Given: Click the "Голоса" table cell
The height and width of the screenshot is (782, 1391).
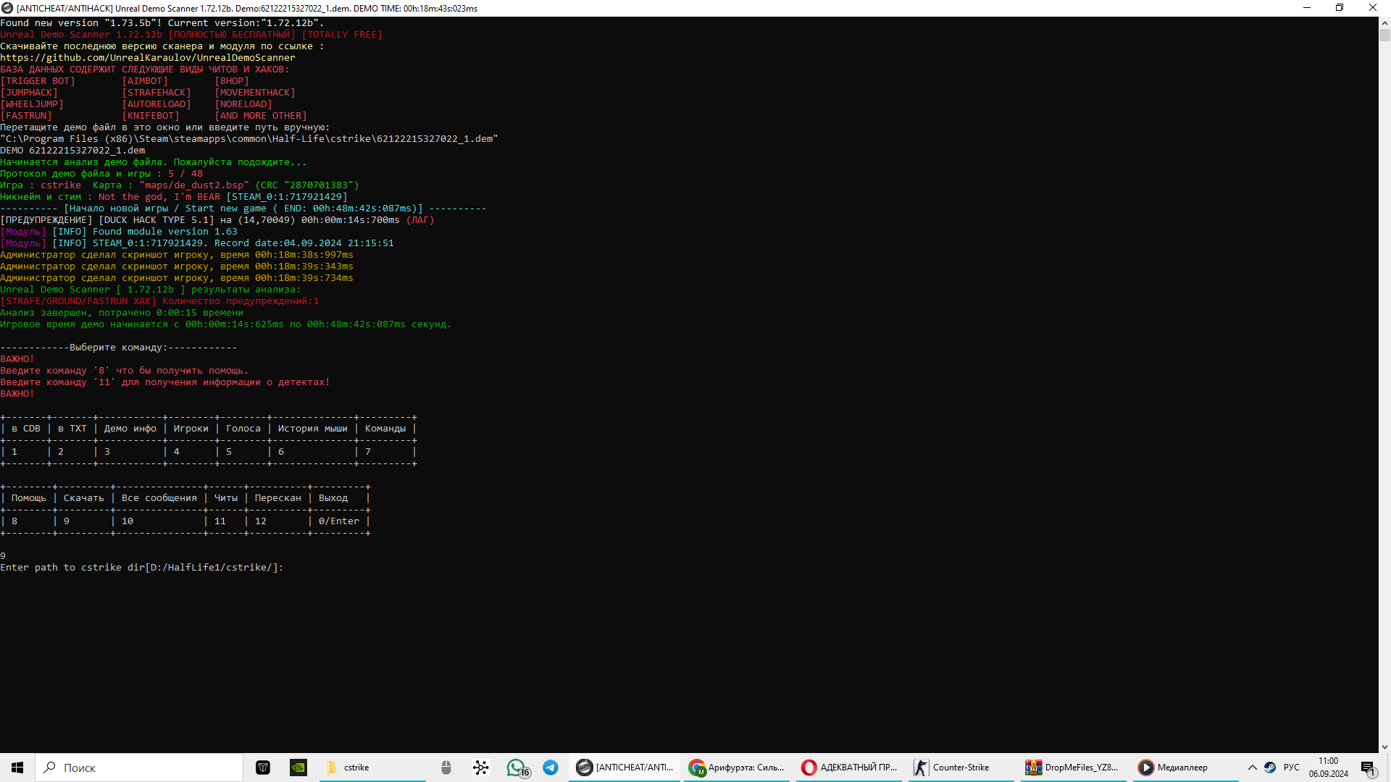Looking at the screenshot, I should point(243,429).
